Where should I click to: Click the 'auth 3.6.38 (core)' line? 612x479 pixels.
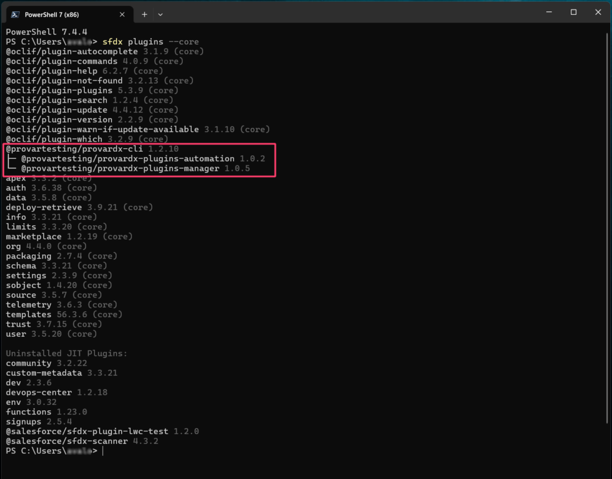(x=51, y=188)
